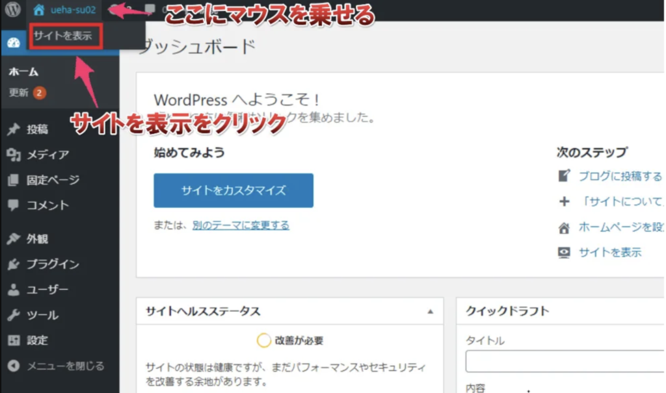Collapse the サイトヘルスステータス panel

[x=431, y=312]
